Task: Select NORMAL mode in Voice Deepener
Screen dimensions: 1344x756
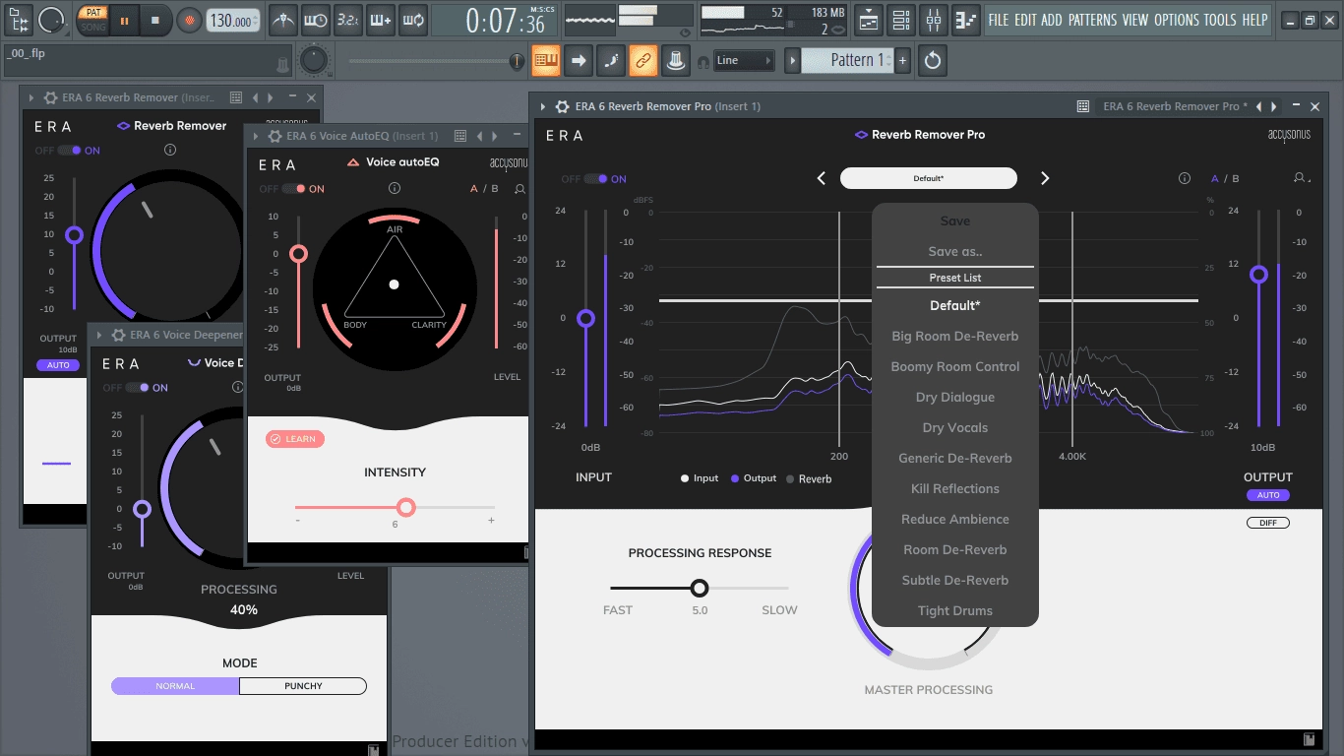Action: (x=175, y=686)
